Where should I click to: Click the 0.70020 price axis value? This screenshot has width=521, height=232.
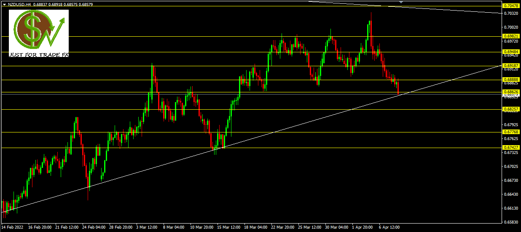511,27
